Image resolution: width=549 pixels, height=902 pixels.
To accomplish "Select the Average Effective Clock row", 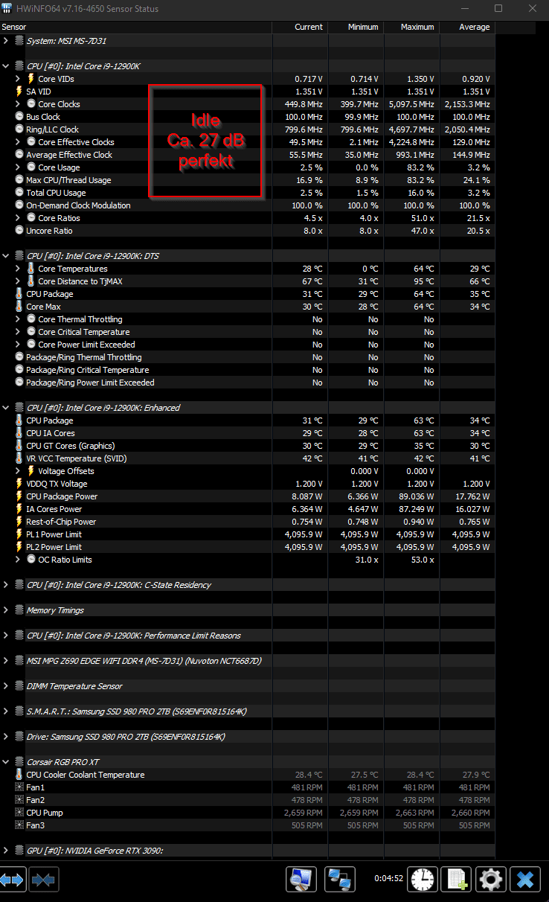I will 248,155.
